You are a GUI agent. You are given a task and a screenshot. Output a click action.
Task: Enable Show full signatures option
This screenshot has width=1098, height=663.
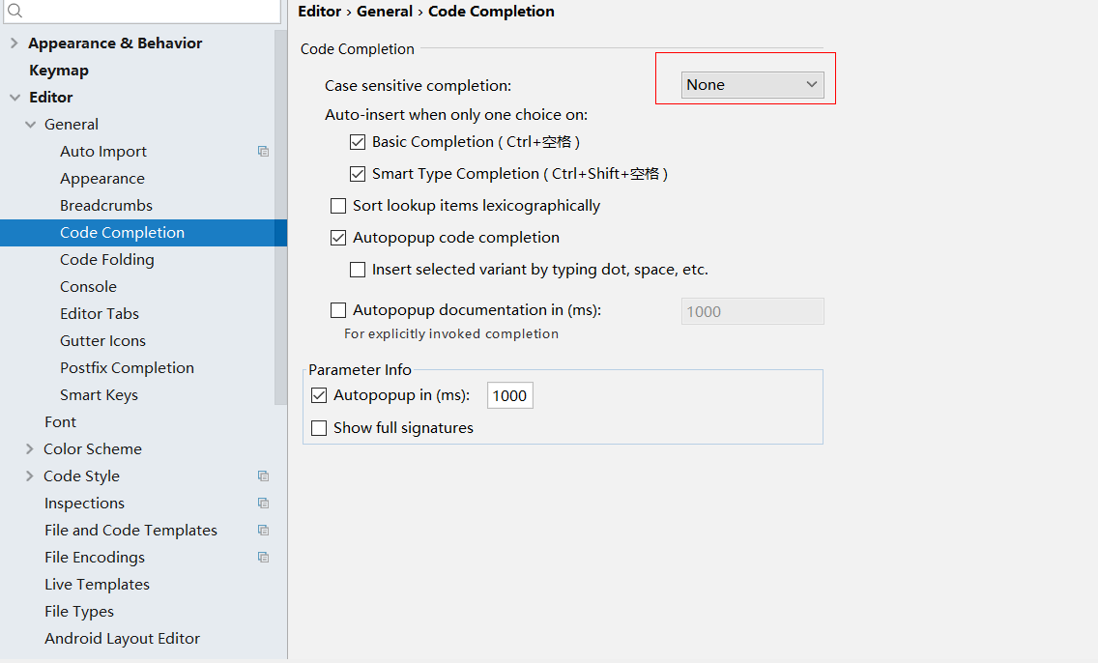319,428
